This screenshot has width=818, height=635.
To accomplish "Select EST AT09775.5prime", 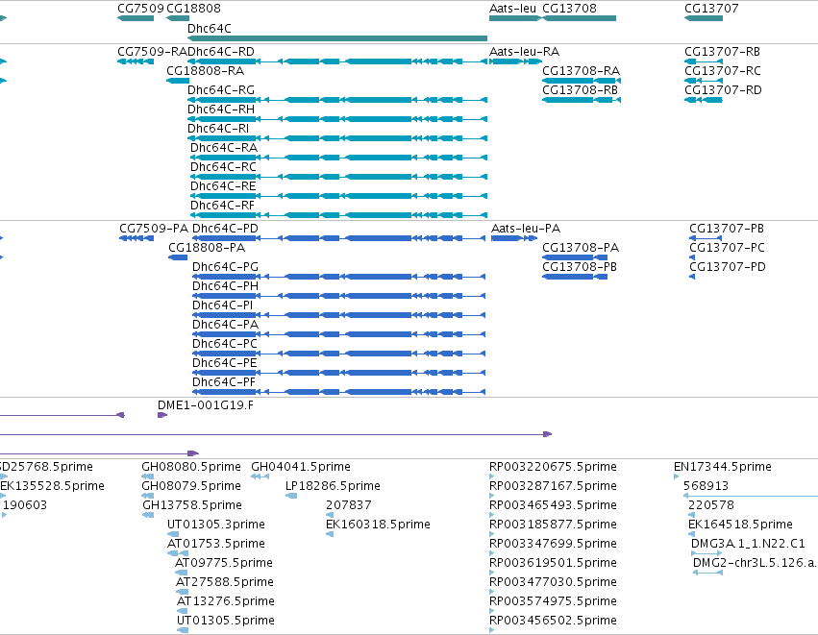I will [x=224, y=563].
